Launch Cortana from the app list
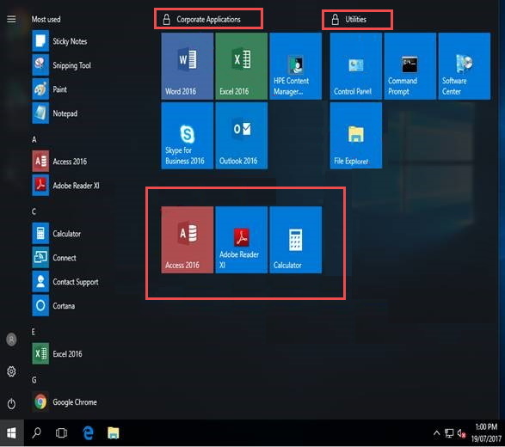505x447 pixels. pyautogui.click(x=54, y=306)
